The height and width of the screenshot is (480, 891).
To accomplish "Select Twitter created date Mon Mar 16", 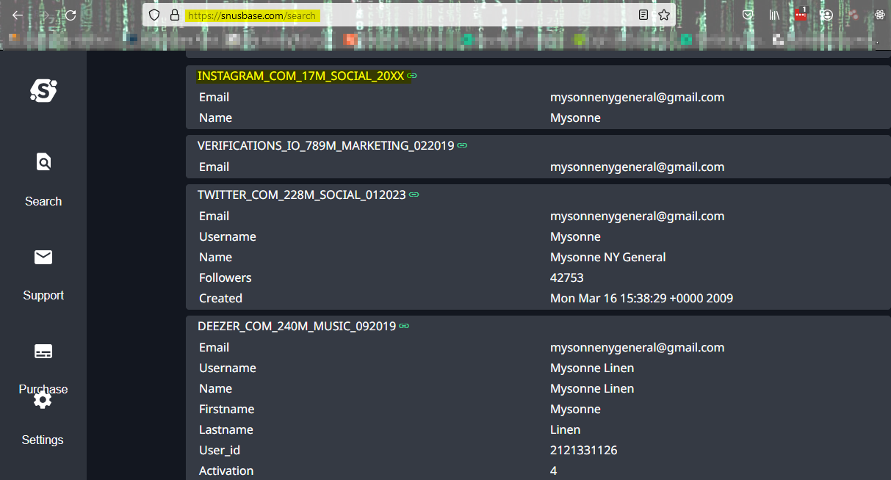I will pyautogui.click(x=641, y=298).
